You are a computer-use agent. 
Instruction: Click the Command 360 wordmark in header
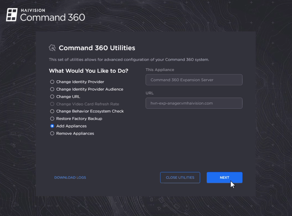click(53, 17)
